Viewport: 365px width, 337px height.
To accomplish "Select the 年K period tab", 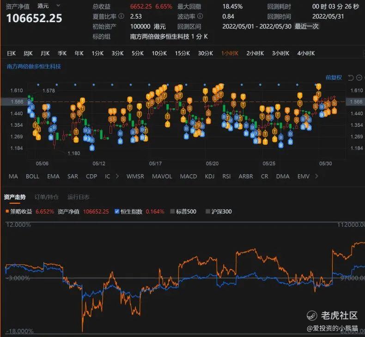I will pos(79,53).
